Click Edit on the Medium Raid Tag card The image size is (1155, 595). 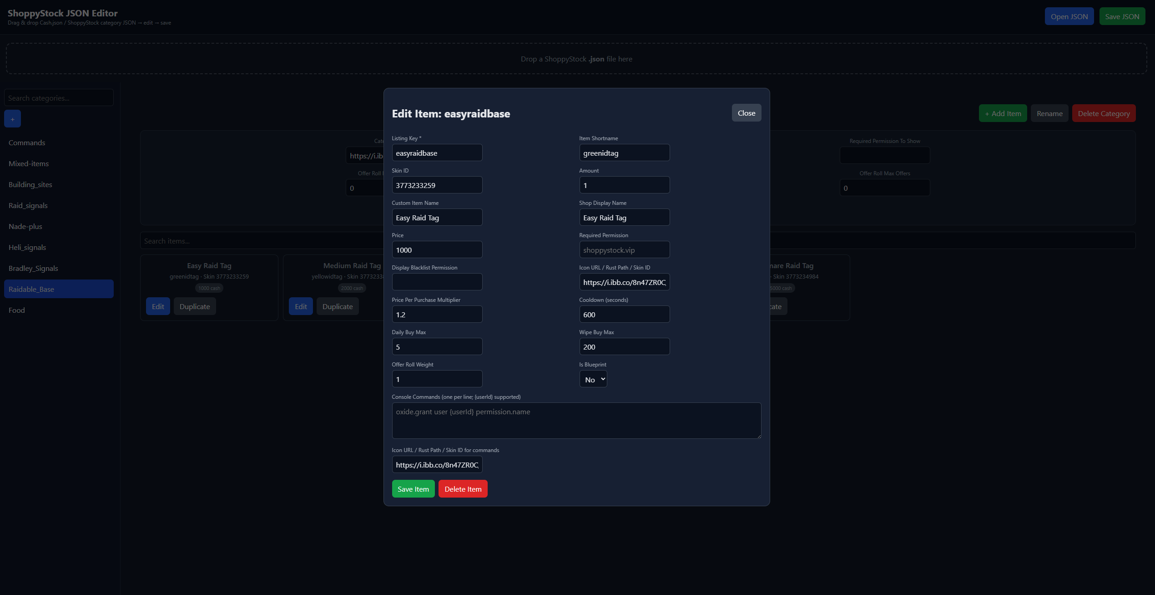[301, 306]
